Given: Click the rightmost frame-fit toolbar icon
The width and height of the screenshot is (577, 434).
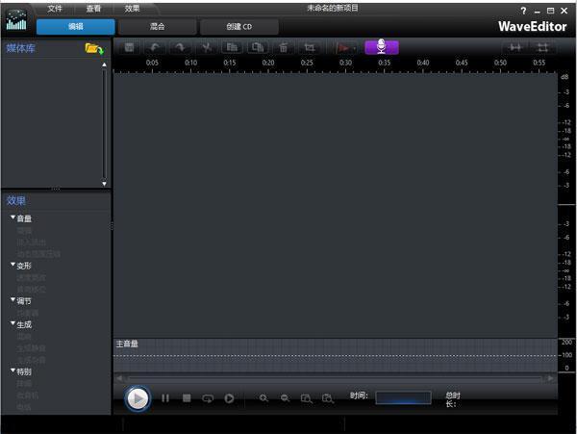Looking at the screenshot, I should pos(542,47).
